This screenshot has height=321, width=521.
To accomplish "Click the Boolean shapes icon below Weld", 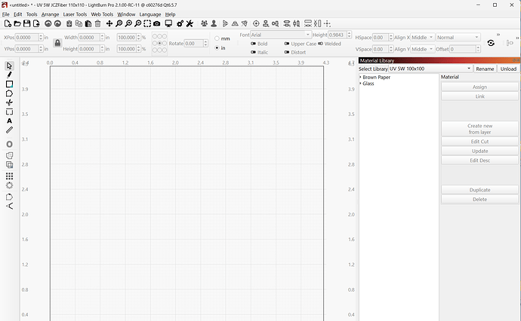I will [x=9, y=164].
